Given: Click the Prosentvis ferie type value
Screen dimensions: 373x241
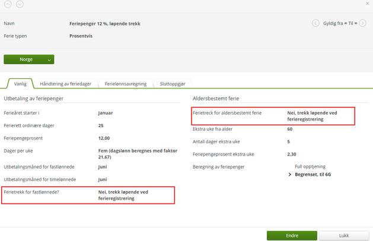Looking at the screenshot, I should coord(81,36).
